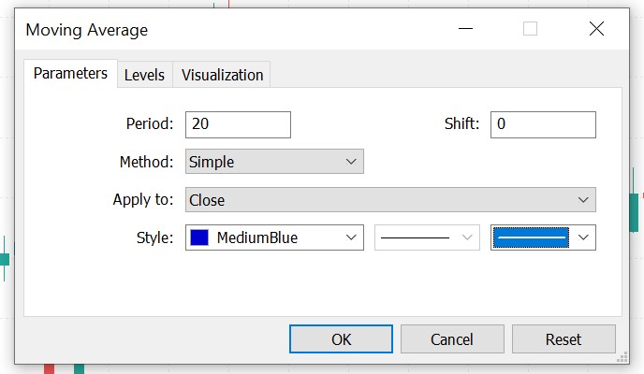Click the resize grip in dialog corner
The image size is (644, 374).
tap(622, 356)
